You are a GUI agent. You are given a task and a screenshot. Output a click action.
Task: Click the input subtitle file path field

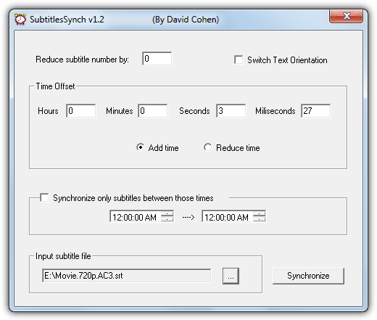point(127,276)
